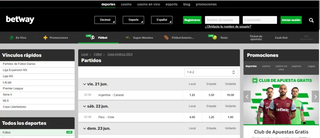320x138 pixels.
Task: Click the search magnifier icon
Action: 311,20
